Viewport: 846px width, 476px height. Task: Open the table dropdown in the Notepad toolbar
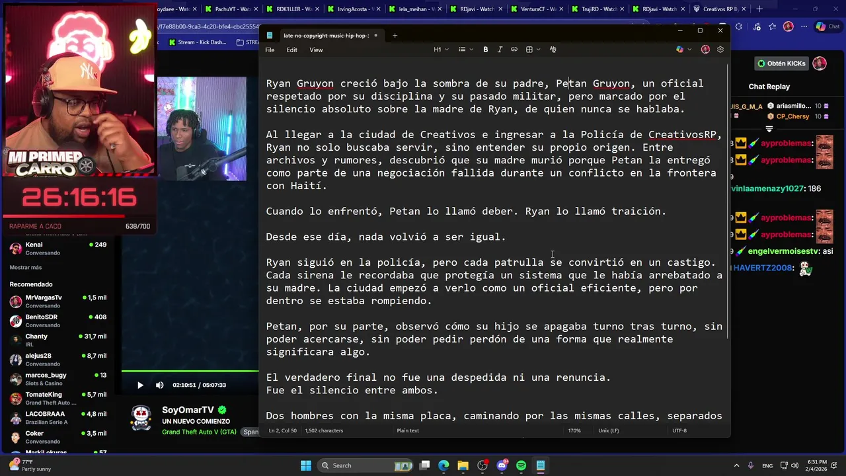pyautogui.click(x=533, y=50)
